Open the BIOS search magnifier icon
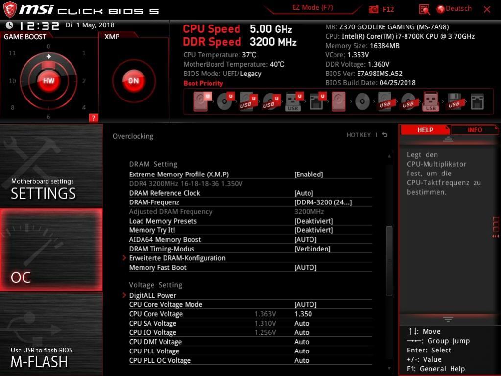Screen dimensions: 501x376 coord(424,10)
